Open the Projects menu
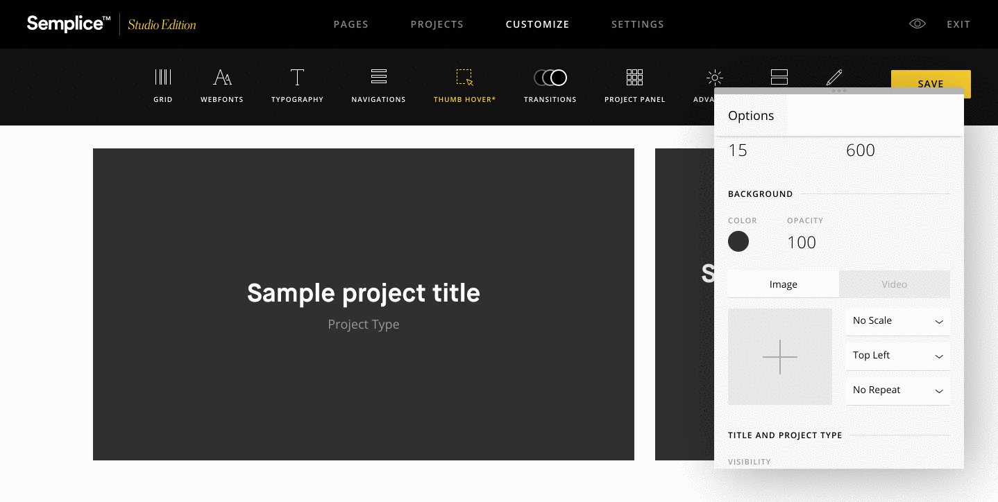The width and height of the screenshot is (998, 502). point(437,24)
